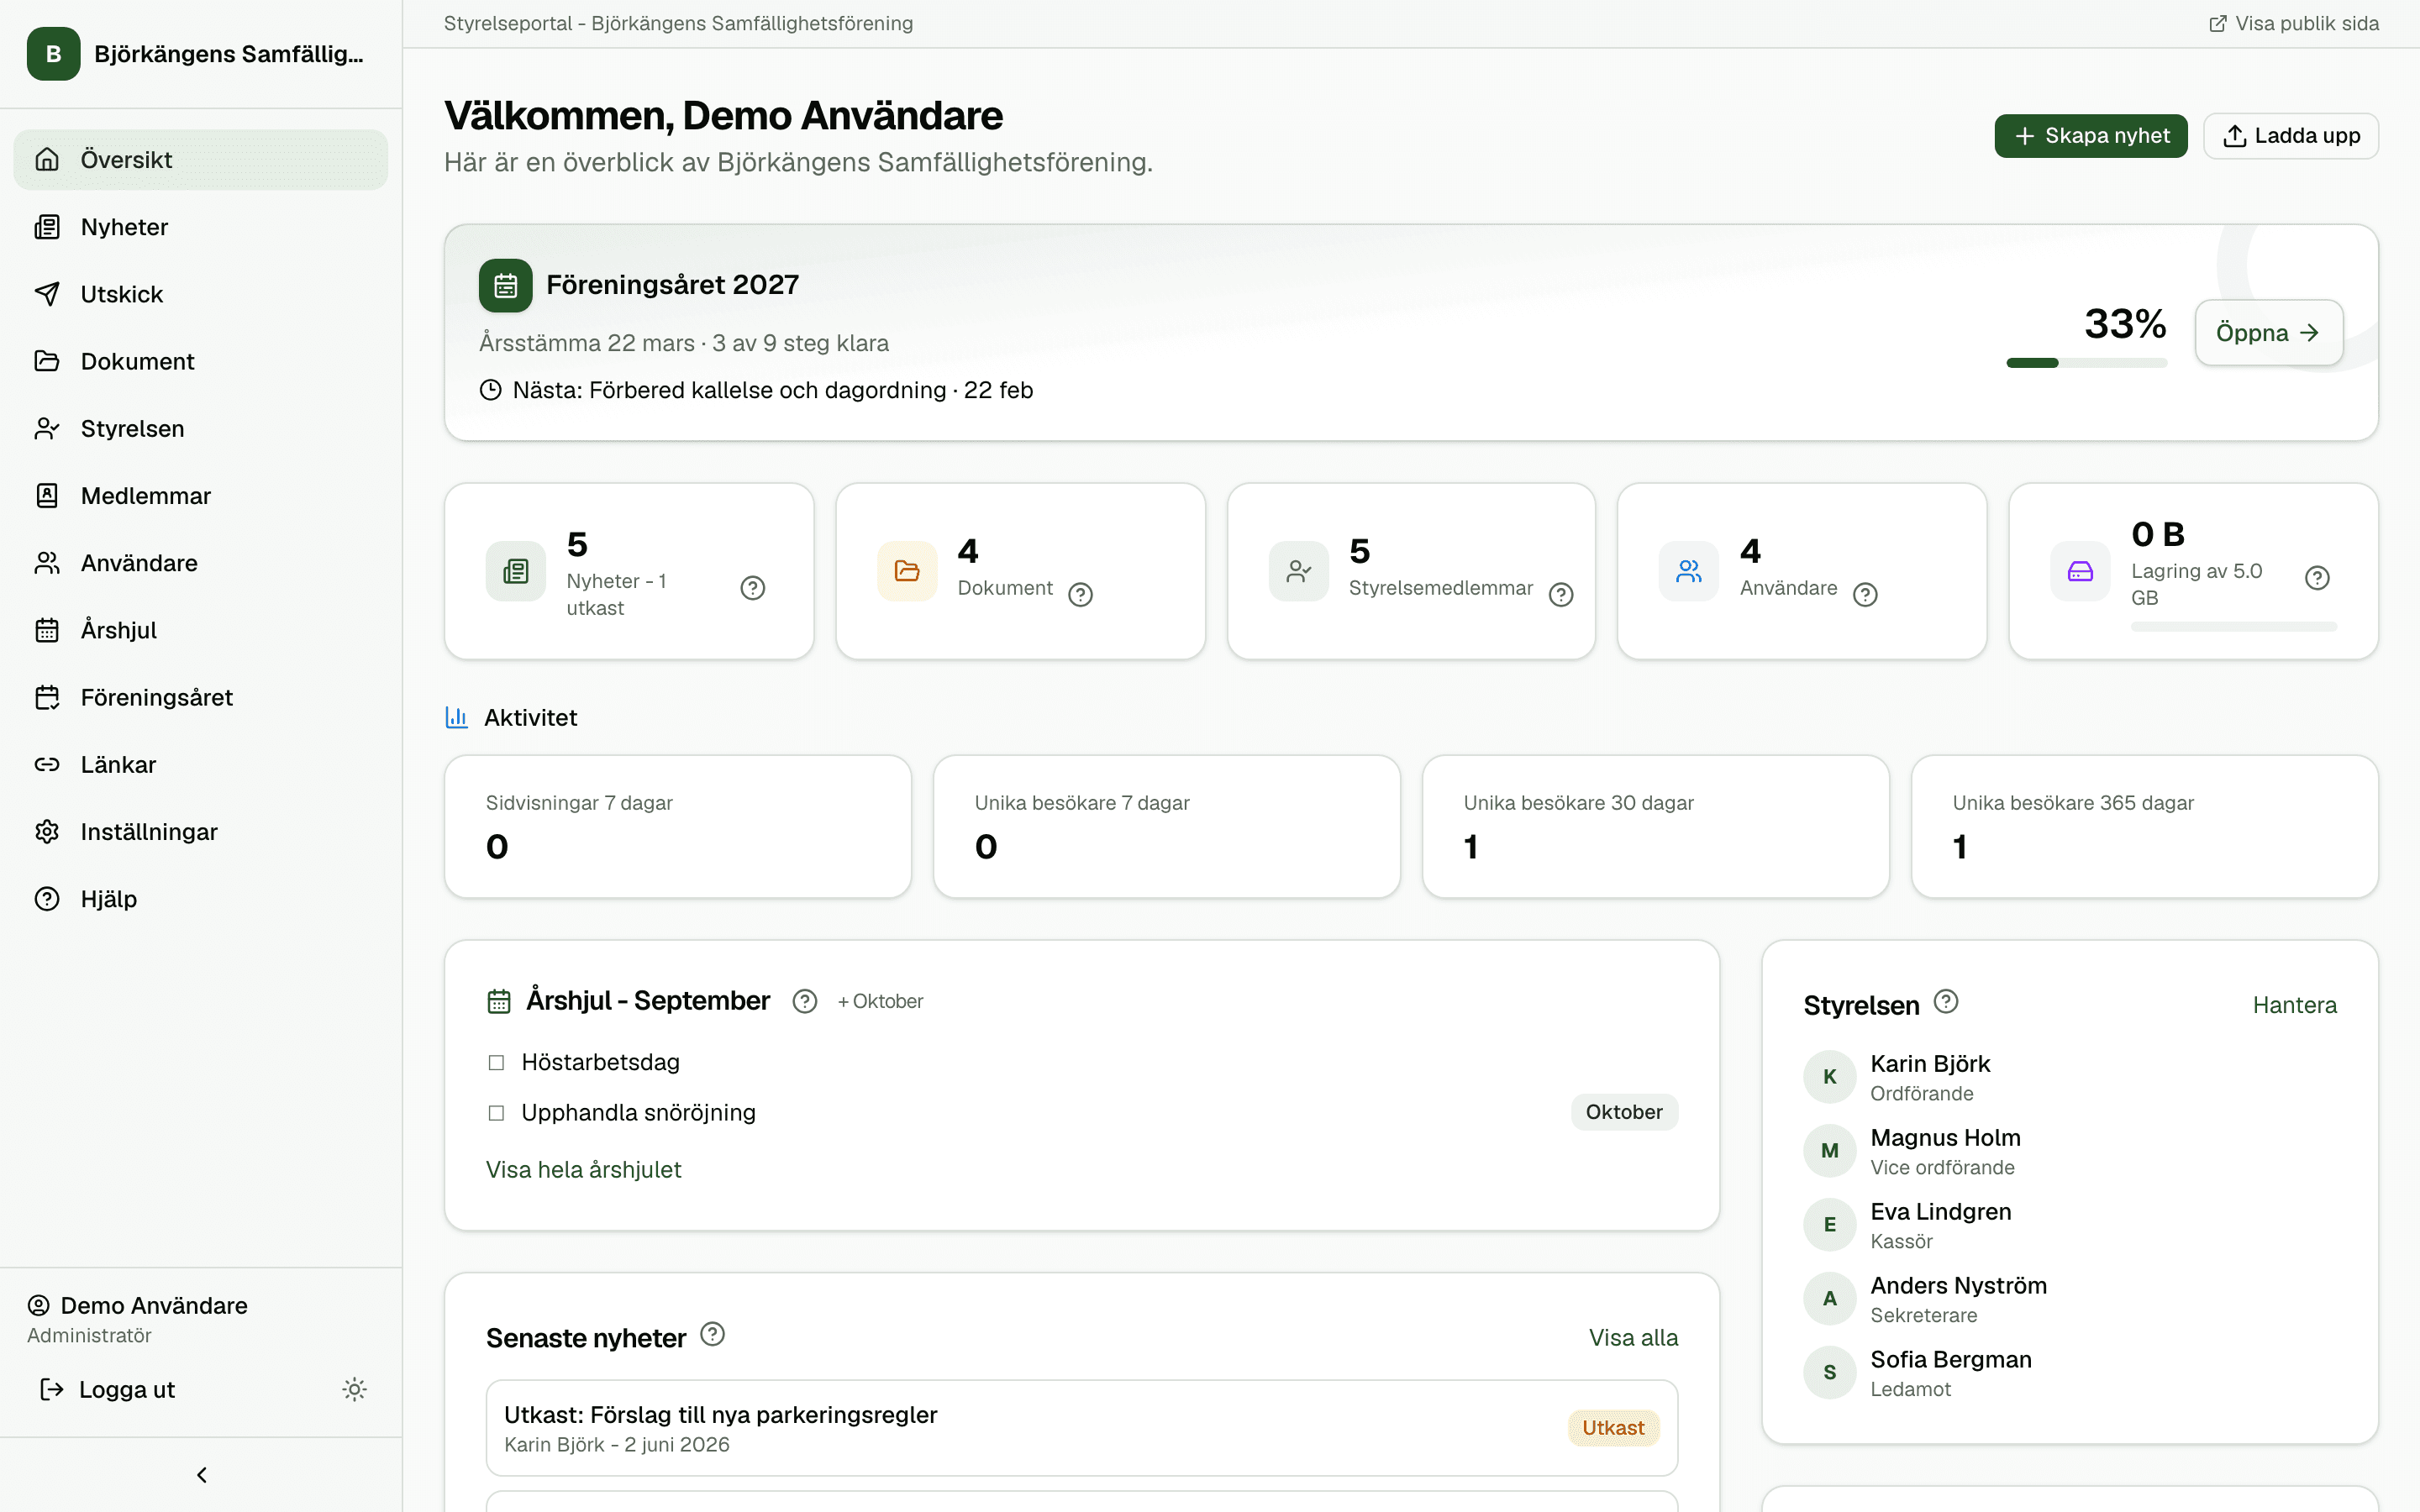Image resolution: width=2420 pixels, height=1512 pixels.
Task: Open Användare in the sidebar
Action: [200, 563]
